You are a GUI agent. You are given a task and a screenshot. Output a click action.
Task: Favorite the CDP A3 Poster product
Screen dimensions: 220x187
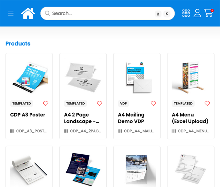tap(45, 103)
